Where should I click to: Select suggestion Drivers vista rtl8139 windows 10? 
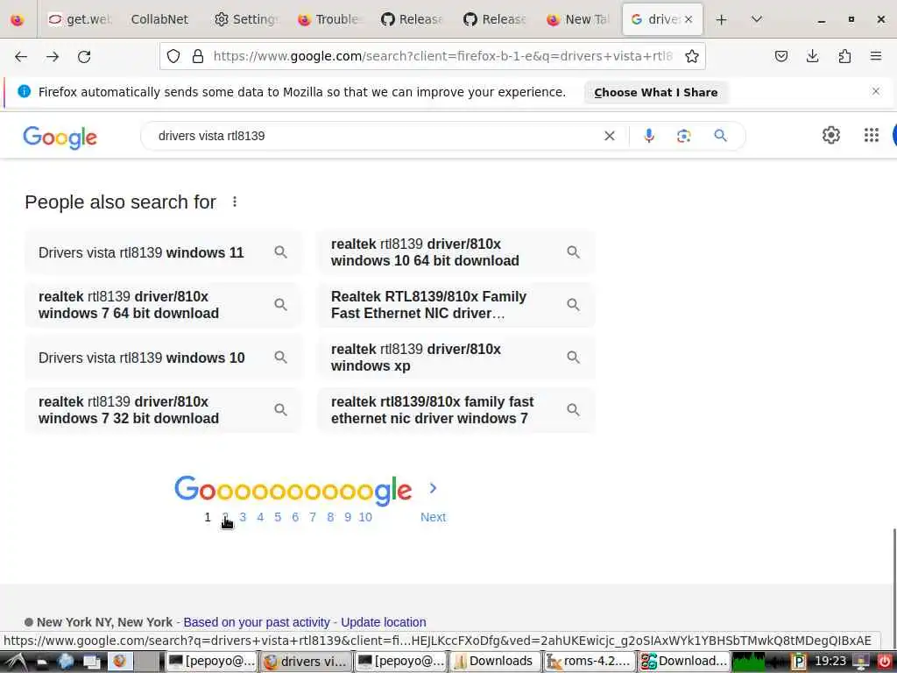[x=163, y=358]
